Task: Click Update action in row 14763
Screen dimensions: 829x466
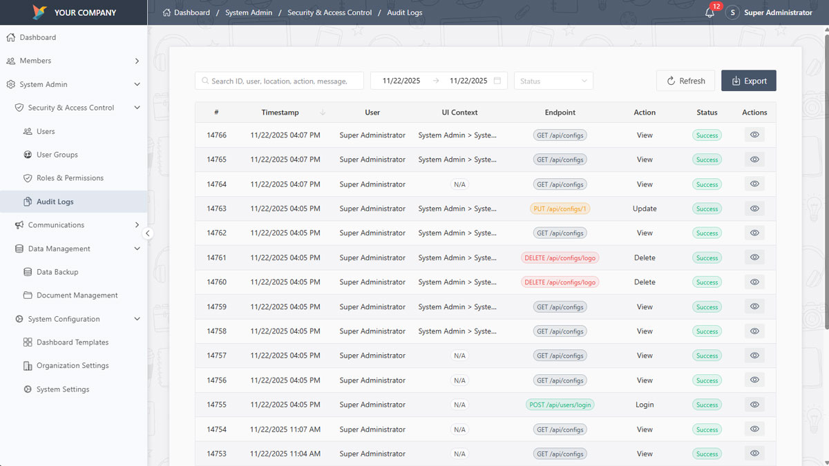Action: pos(645,208)
